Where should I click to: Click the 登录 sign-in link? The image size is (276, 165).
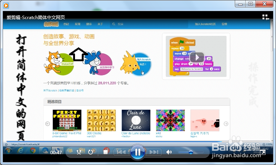224,24
